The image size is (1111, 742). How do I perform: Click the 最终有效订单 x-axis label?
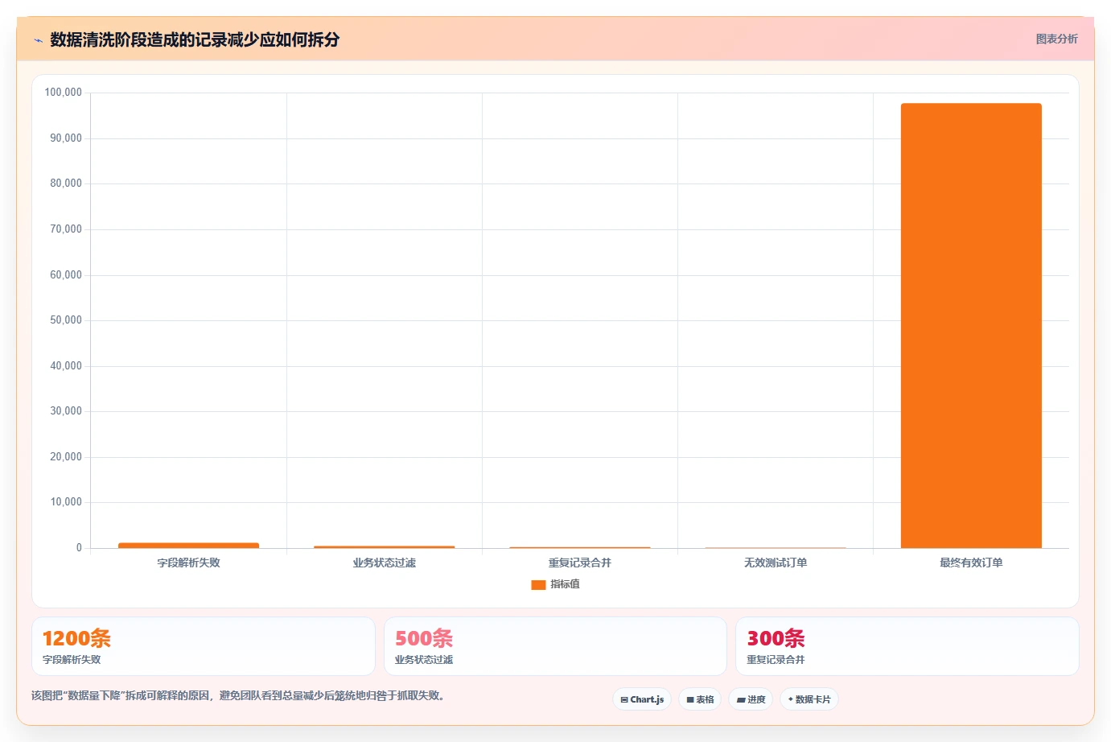click(x=971, y=563)
